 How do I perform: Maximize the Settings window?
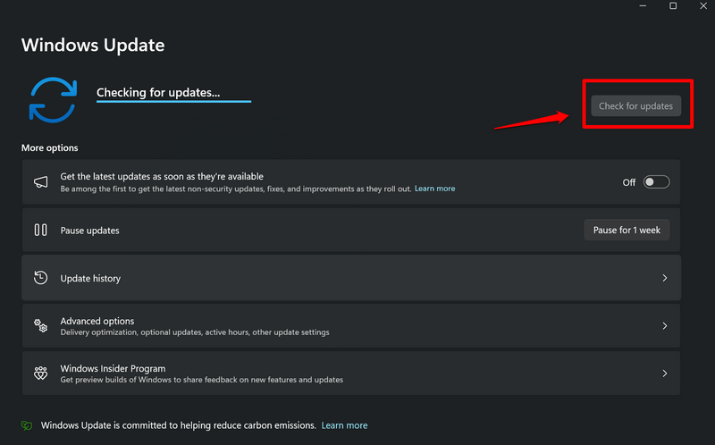pos(673,6)
